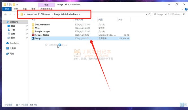The height and width of the screenshot is (110, 188).
Task: Open the recent locations dropdown arrow
Action: tap(14, 14)
